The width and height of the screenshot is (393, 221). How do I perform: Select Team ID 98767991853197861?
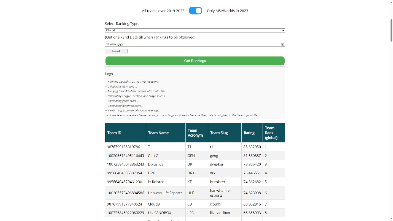[x=124, y=147]
